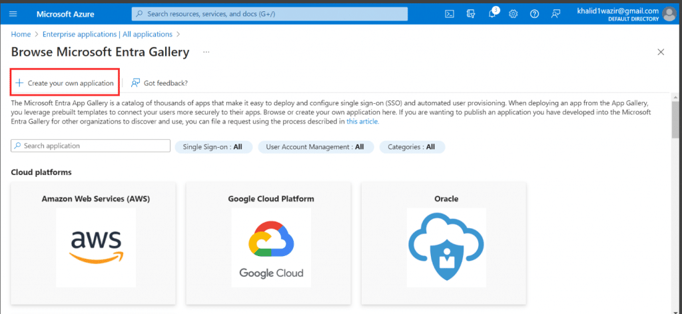Go to the Home breadcrumb
Image resolution: width=682 pixels, height=314 pixels.
tap(21, 34)
